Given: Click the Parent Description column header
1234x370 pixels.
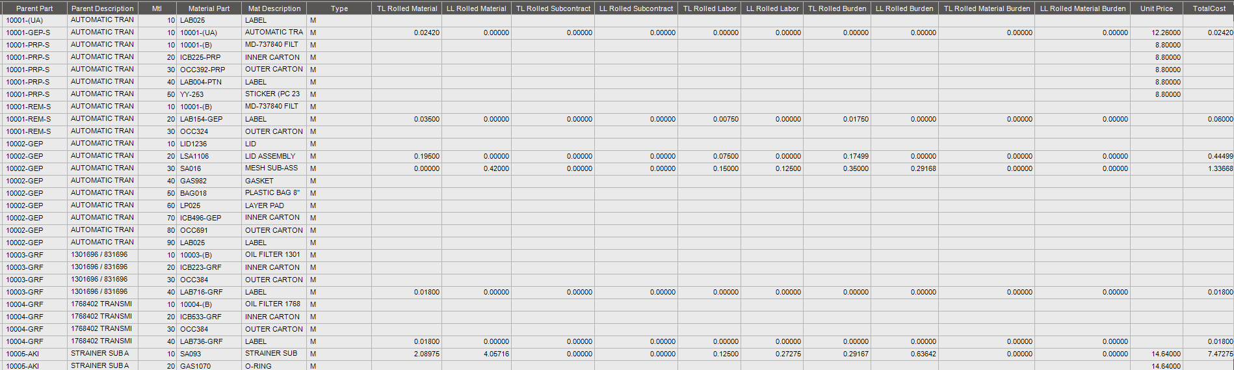Looking at the screenshot, I should (102, 8).
